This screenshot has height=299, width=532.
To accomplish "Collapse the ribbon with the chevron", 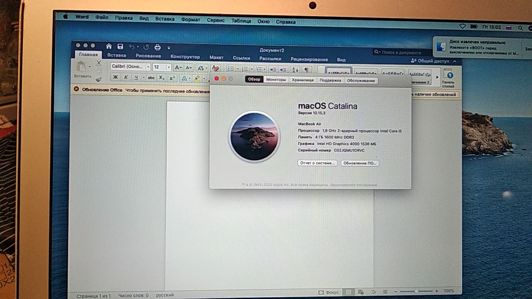I will (455, 61).
